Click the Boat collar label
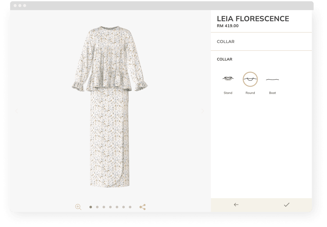The height and width of the screenshot is (227, 327). [272, 93]
